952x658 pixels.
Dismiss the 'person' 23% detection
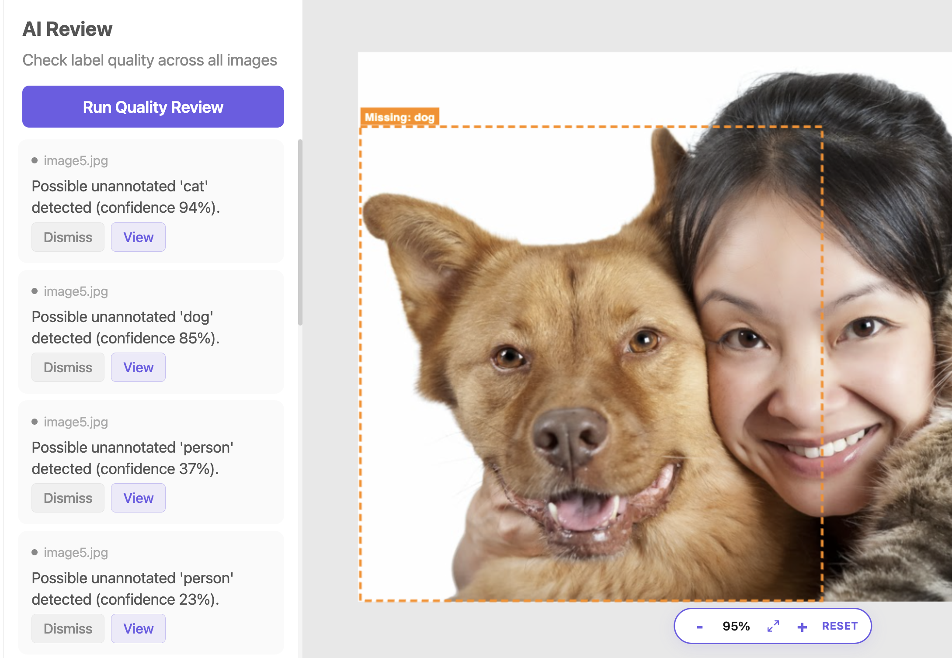point(68,628)
